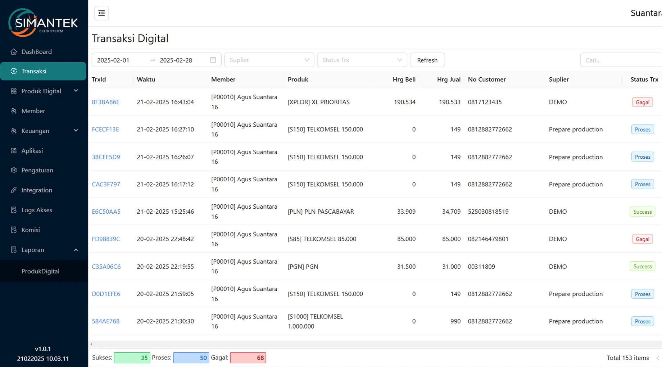Click Proses status tag for FCECF13E
The image size is (662, 367).
(x=642, y=130)
